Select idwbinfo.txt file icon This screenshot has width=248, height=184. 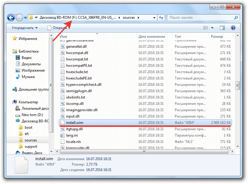coord(63,97)
